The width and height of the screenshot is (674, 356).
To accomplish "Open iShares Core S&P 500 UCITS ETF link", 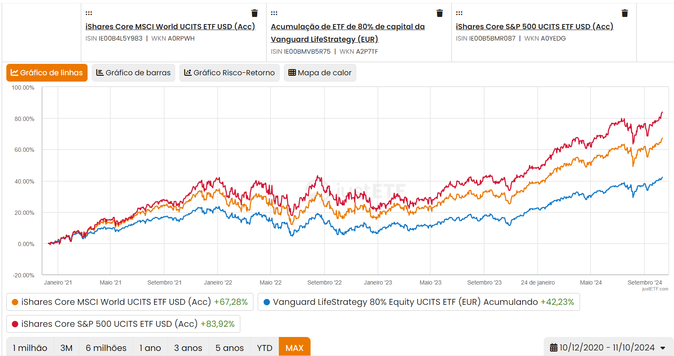I will click(534, 26).
